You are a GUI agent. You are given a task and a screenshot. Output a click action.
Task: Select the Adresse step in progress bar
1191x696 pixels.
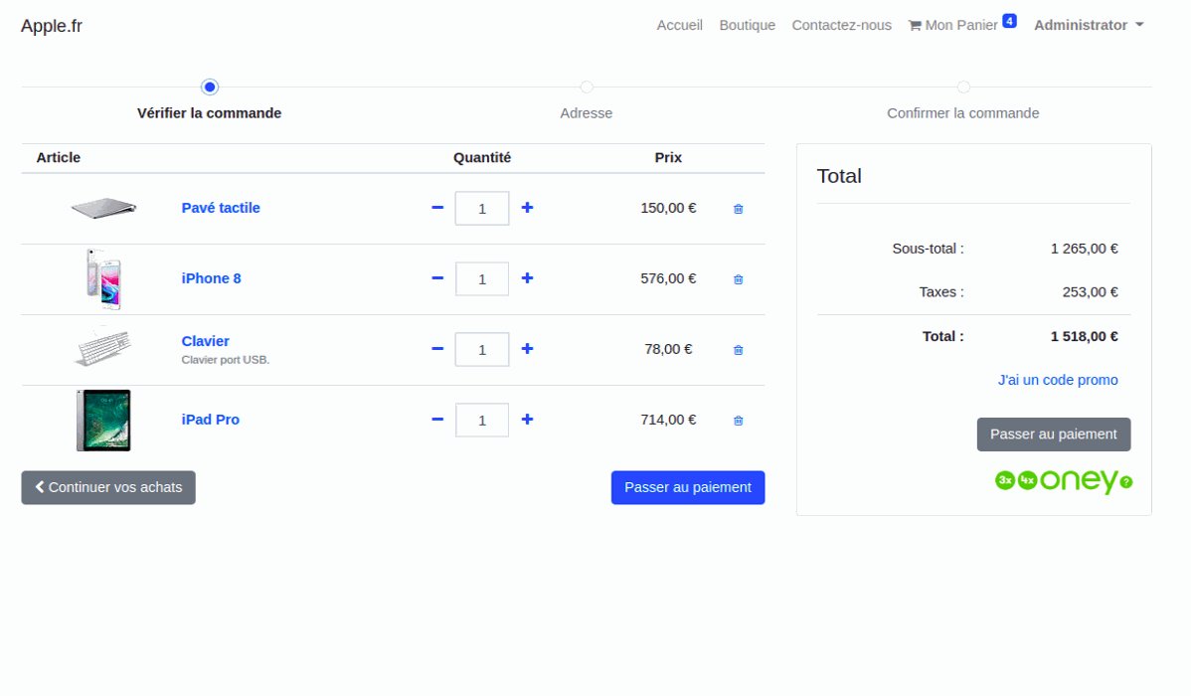587,112
